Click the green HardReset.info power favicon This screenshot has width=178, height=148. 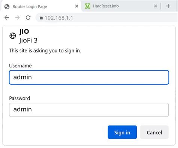pos(87,6)
